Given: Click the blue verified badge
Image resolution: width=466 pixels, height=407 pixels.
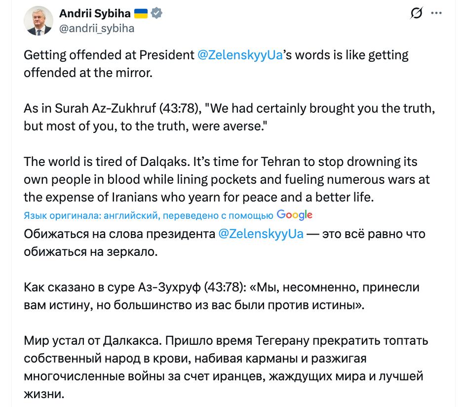Looking at the screenshot, I should pos(156,14).
